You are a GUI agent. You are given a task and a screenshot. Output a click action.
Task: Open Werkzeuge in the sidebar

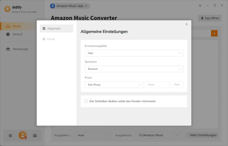20,49
